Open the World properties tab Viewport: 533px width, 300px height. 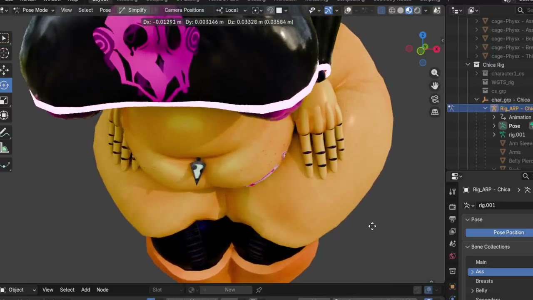(453, 256)
